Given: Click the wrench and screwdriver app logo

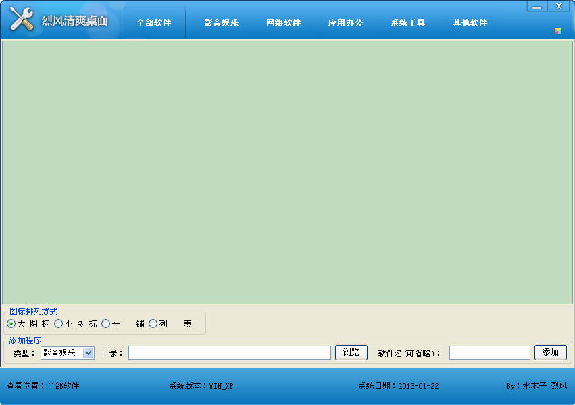Looking at the screenshot, I should [21, 18].
